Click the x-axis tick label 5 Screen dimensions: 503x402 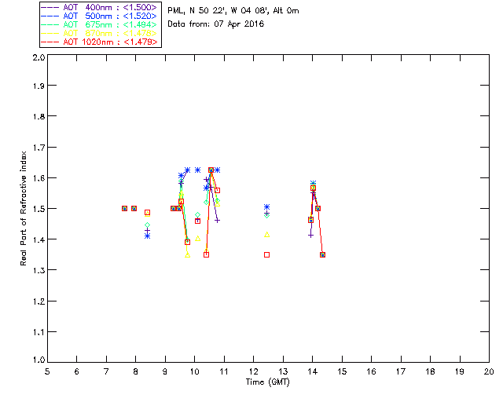coord(47,371)
